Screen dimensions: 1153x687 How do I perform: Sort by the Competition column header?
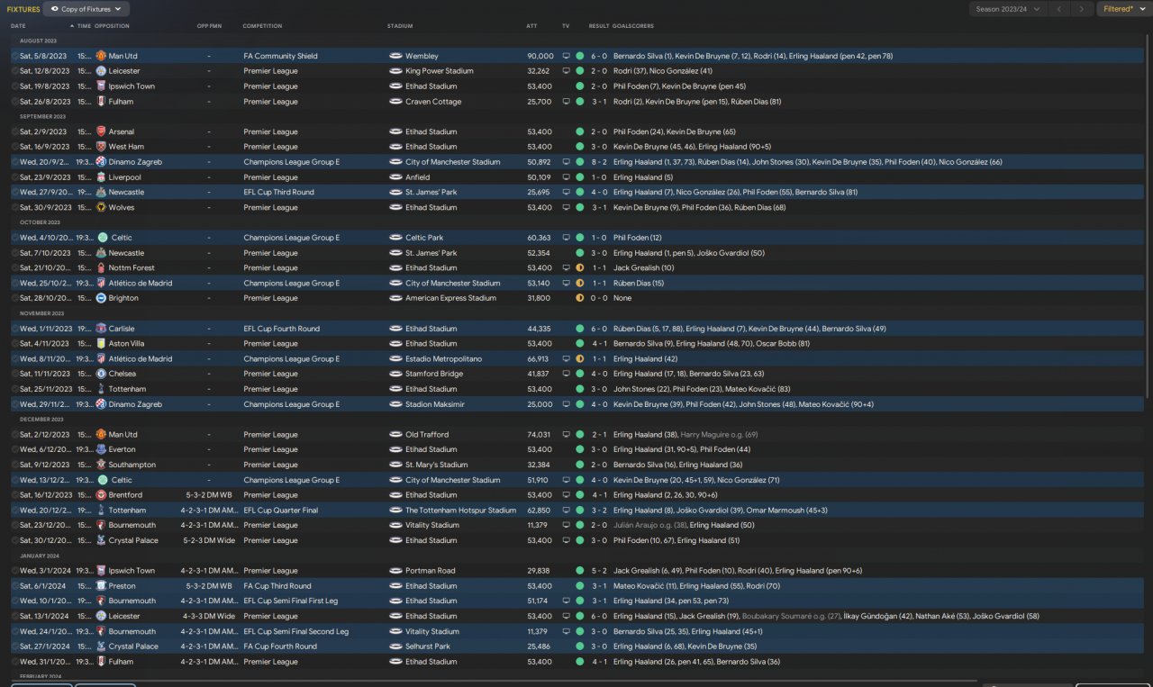tap(262, 26)
